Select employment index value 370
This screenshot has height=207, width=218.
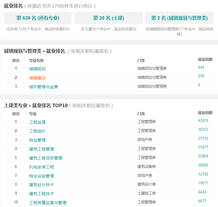201,76
